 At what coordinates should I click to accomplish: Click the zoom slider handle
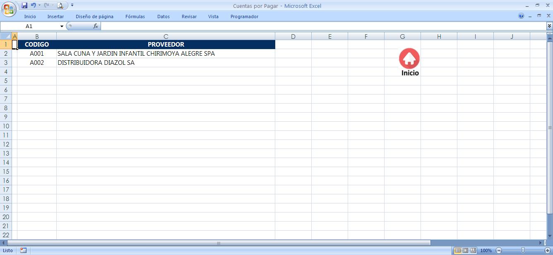coord(523,250)
